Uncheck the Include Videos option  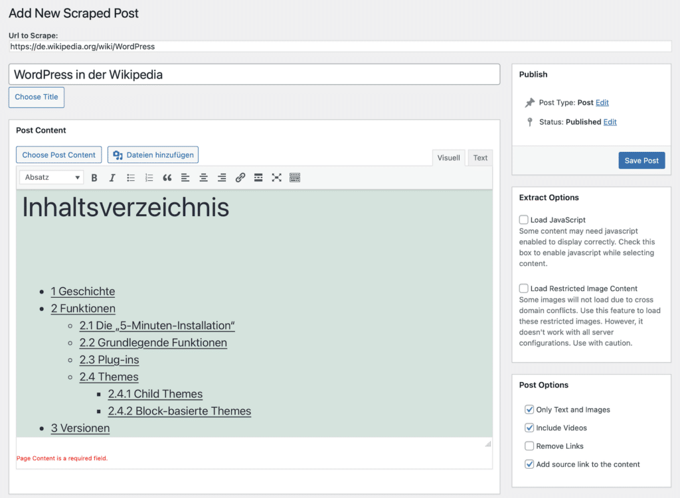pyautogui.click(x=529, y=428)
